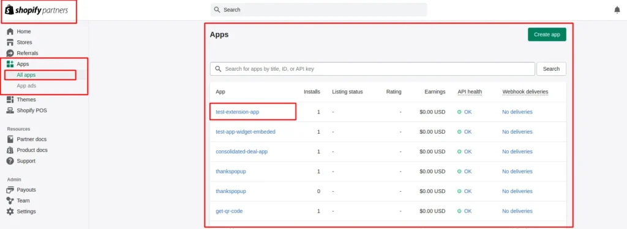627x229 pixels.
Task: Click No deliveries for consolidated-deal-app
Action: [x=517, y=151]
